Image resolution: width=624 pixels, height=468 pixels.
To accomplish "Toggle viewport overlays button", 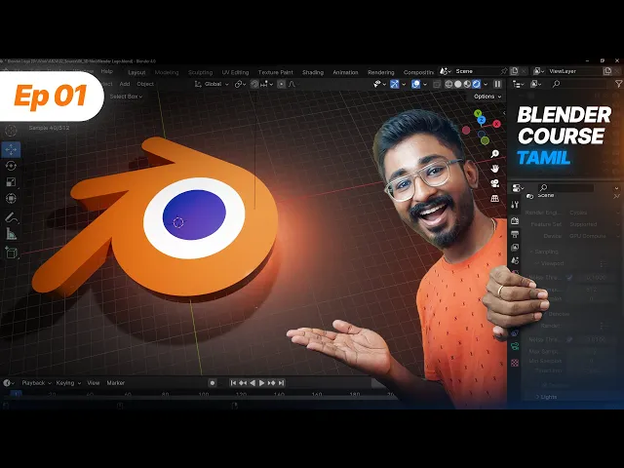I will pyautogui.click(x=416, y=84).
